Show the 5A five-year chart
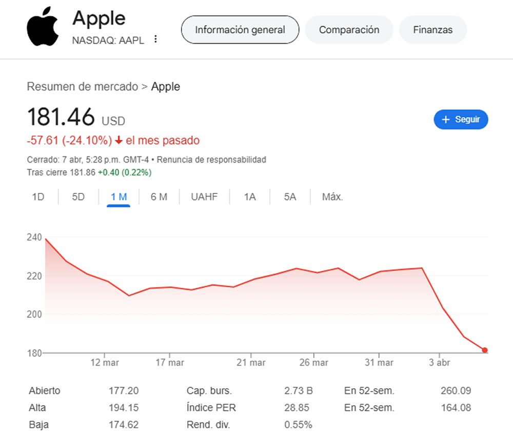513x435 pixels. pyautogui.click(x=290, y=197)
